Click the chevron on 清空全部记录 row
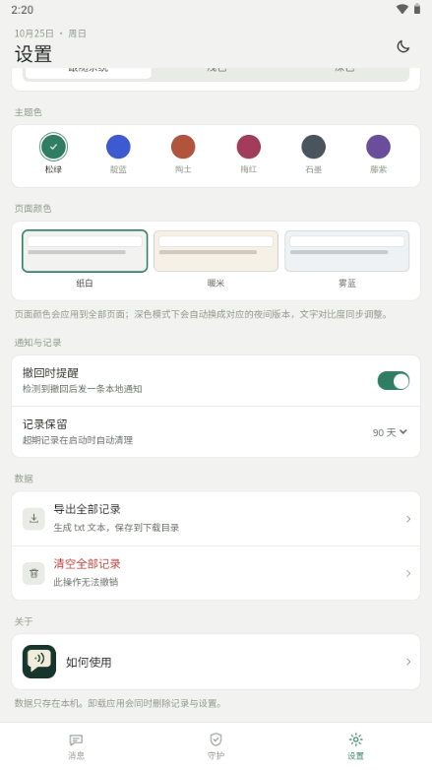 408,573
